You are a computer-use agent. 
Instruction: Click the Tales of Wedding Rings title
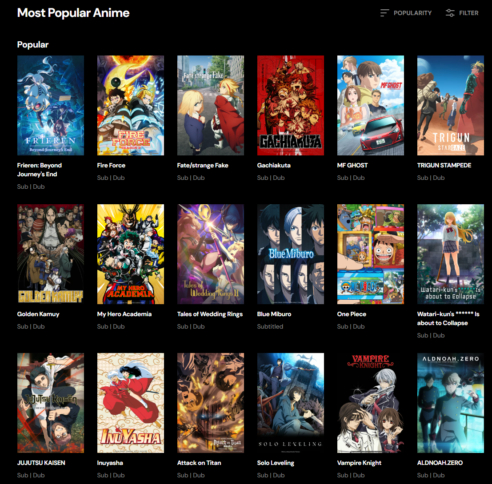pyautogui.click(x=210, y=314)
